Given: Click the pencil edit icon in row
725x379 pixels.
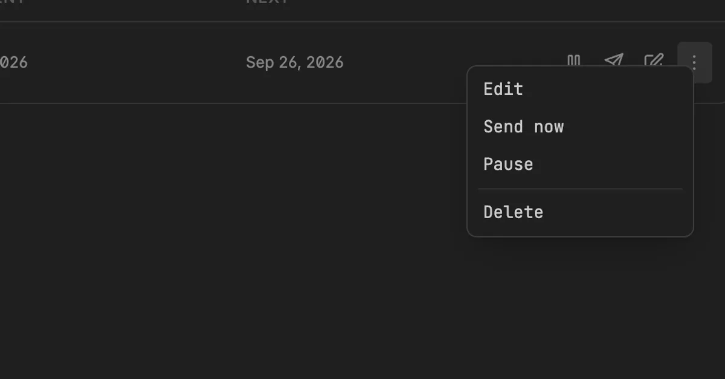Looking at the screenshot, I should [654, 60].
